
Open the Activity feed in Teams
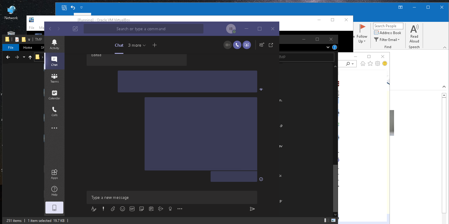[54, 44]
